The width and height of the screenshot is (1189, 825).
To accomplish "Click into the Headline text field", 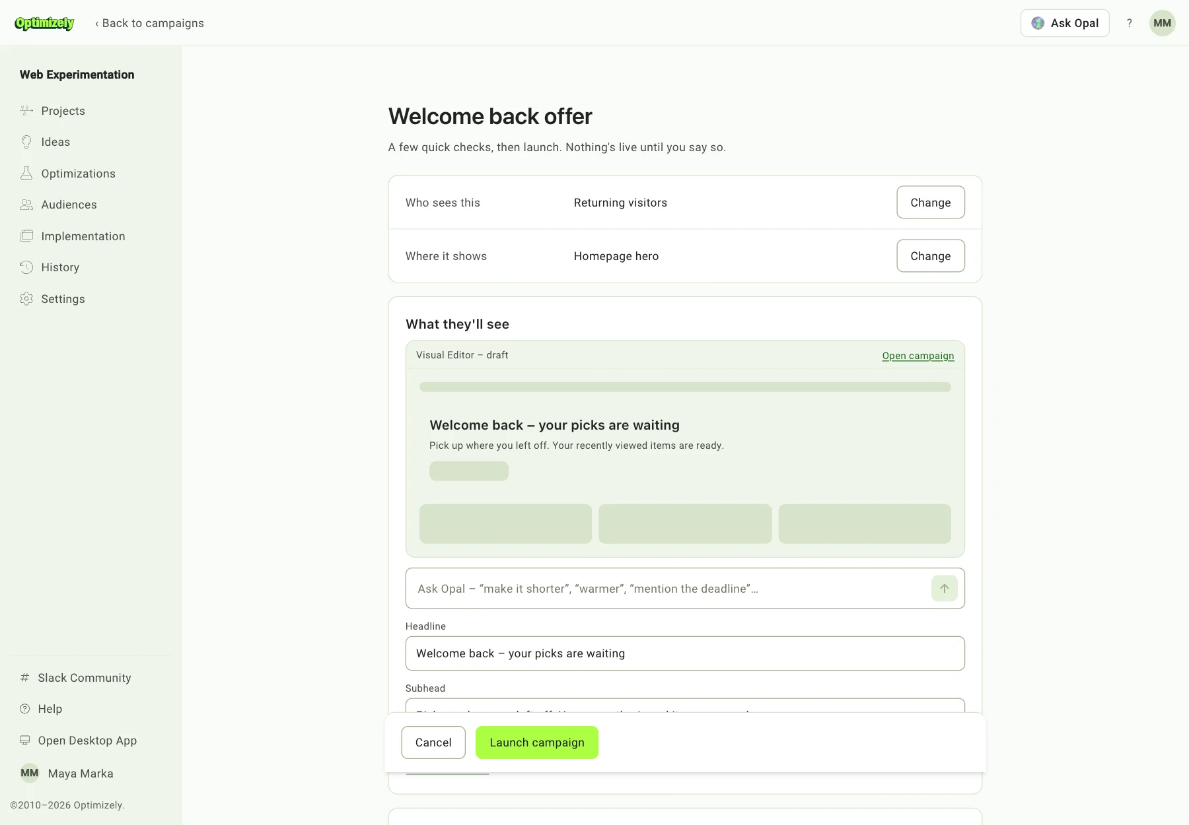I will pyautogui.click(x=685, y=653).
